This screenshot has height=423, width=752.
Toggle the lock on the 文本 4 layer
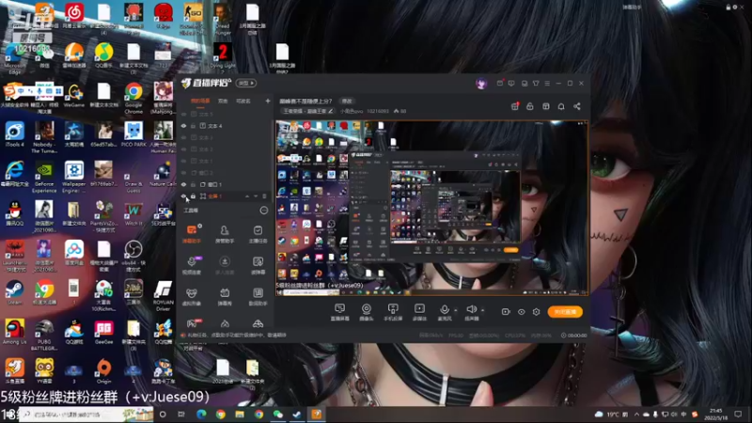[x=194, y=126]
